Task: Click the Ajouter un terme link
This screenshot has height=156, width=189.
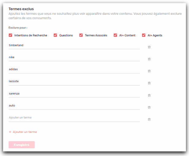Action: pos(25,132)
